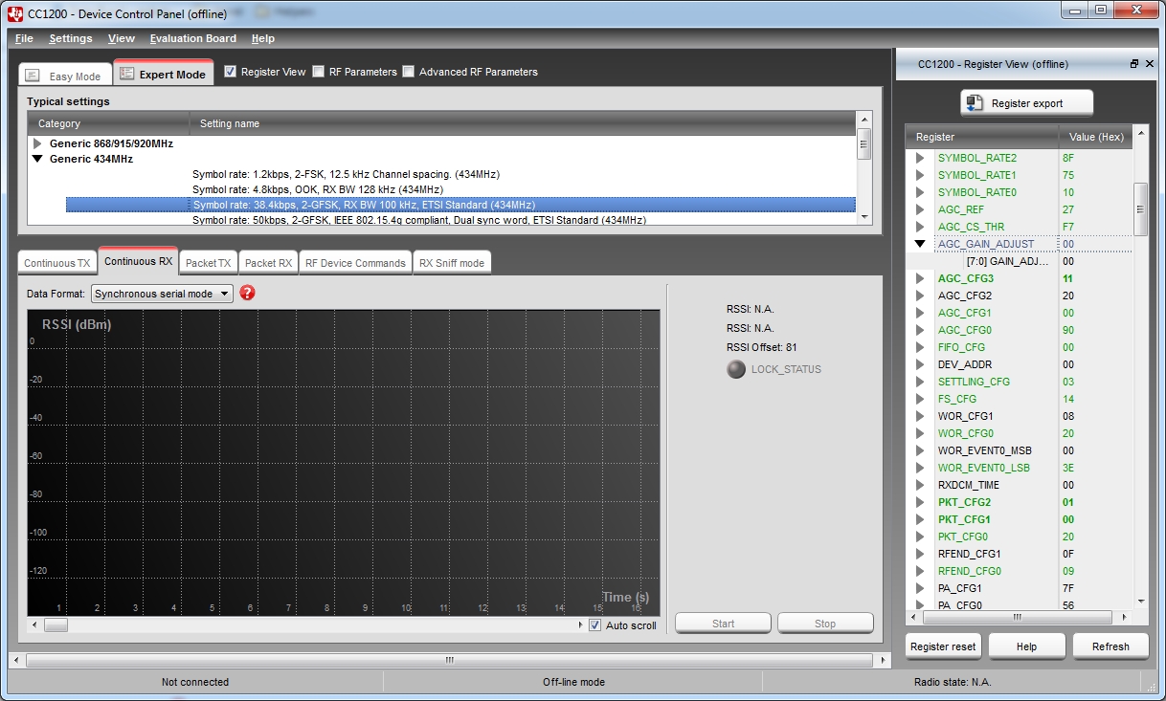Click the TI logo in the title bar

pos(14,13)
